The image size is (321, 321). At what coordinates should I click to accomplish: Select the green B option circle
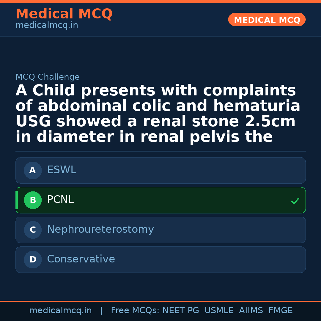click(x=33, y=200)
